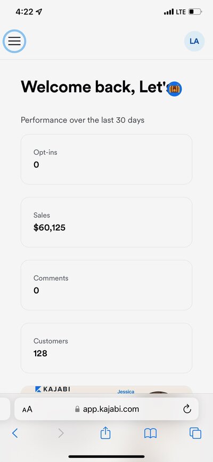Open Safari bookmarks book icon
The width and height of the screenshot is (213, 462).
(150, 433)
